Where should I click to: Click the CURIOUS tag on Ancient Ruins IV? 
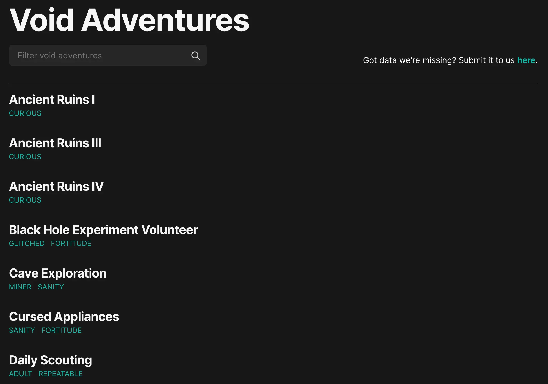[x=25, y=200]
